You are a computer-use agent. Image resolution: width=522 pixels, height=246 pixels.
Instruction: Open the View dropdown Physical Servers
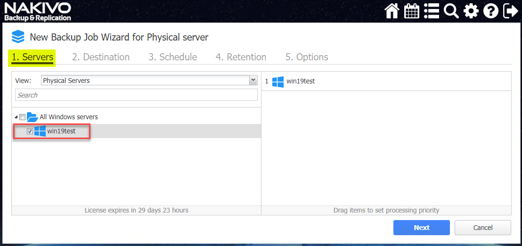click(149, 81)
